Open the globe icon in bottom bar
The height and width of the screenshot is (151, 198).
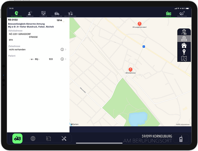(x=33, y=139)
